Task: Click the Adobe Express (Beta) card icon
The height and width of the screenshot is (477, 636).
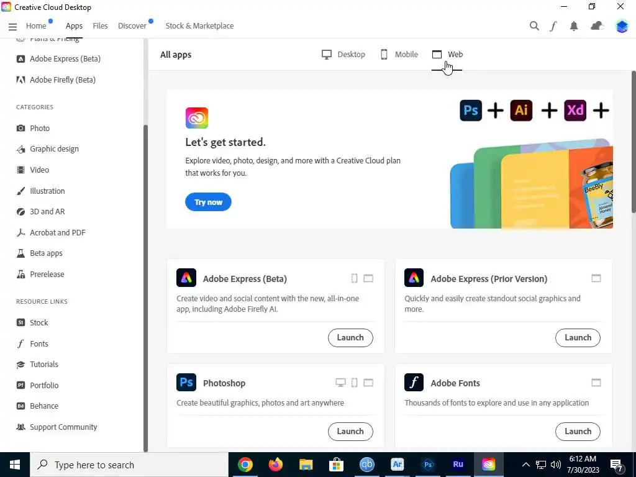Action: (x=186, y=278)
